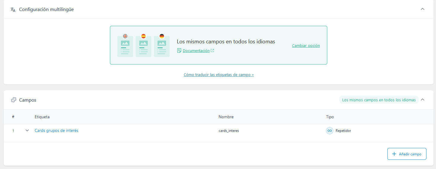Click the green same-fields badge in Campos header

click(379, 100)
